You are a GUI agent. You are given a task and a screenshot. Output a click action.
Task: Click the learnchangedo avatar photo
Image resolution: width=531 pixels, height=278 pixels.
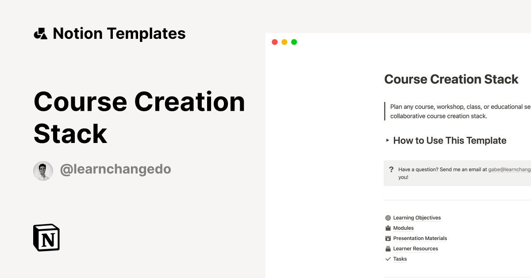[43, 171]
